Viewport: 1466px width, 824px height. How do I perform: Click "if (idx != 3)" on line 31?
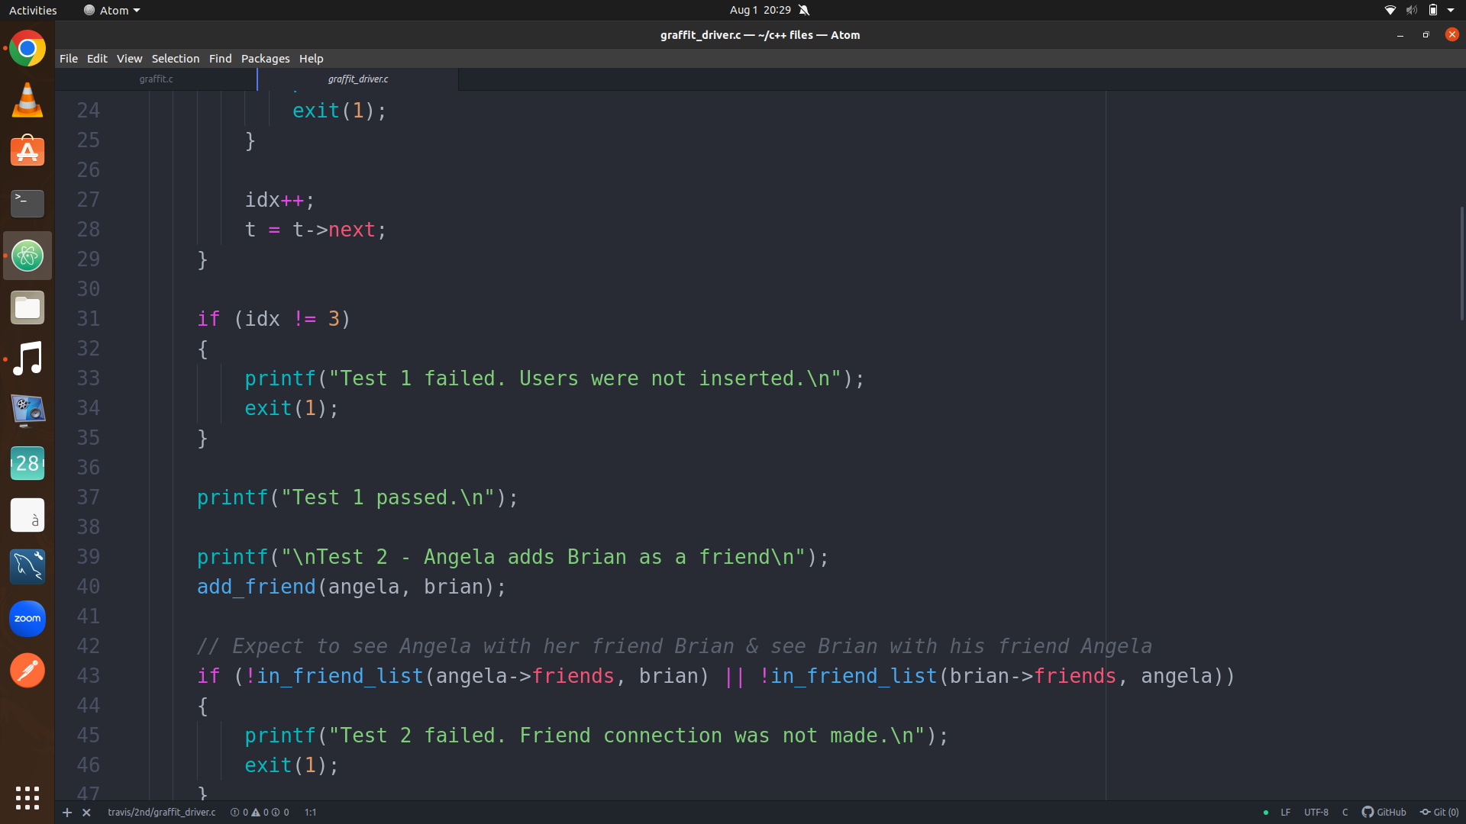[x=273, y=319]
